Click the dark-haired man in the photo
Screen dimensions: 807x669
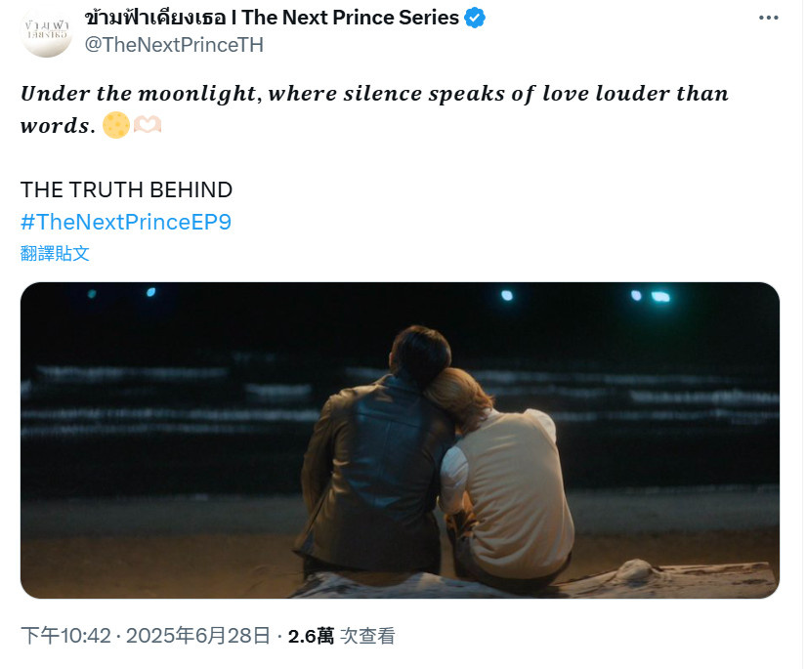tap(376, 453)
